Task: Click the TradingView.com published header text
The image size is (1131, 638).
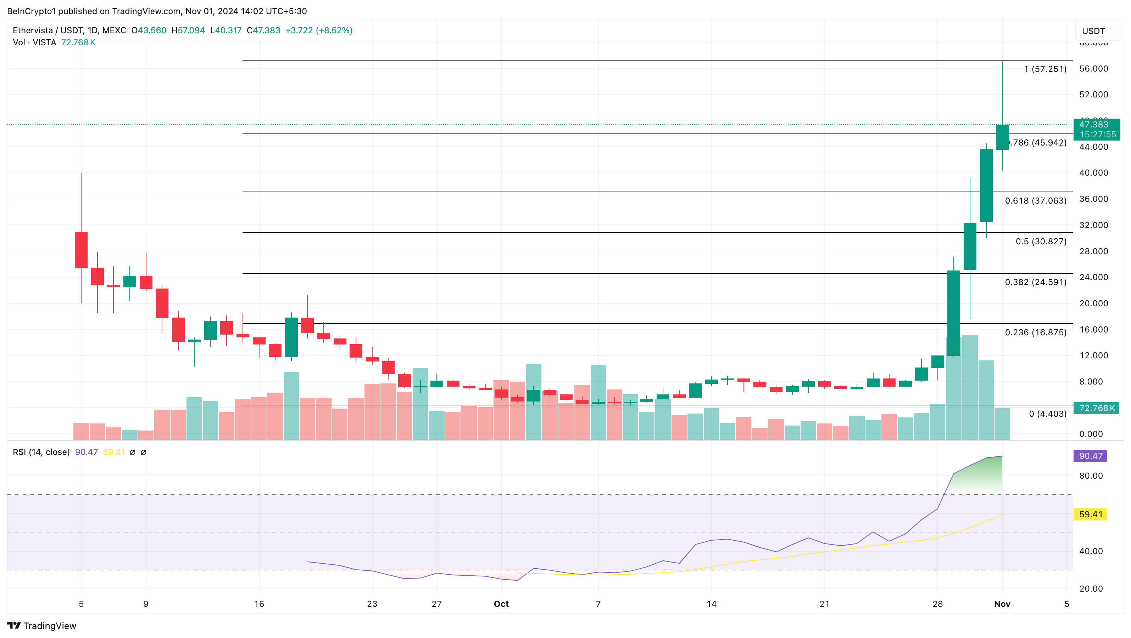Action: coord(157,11)
